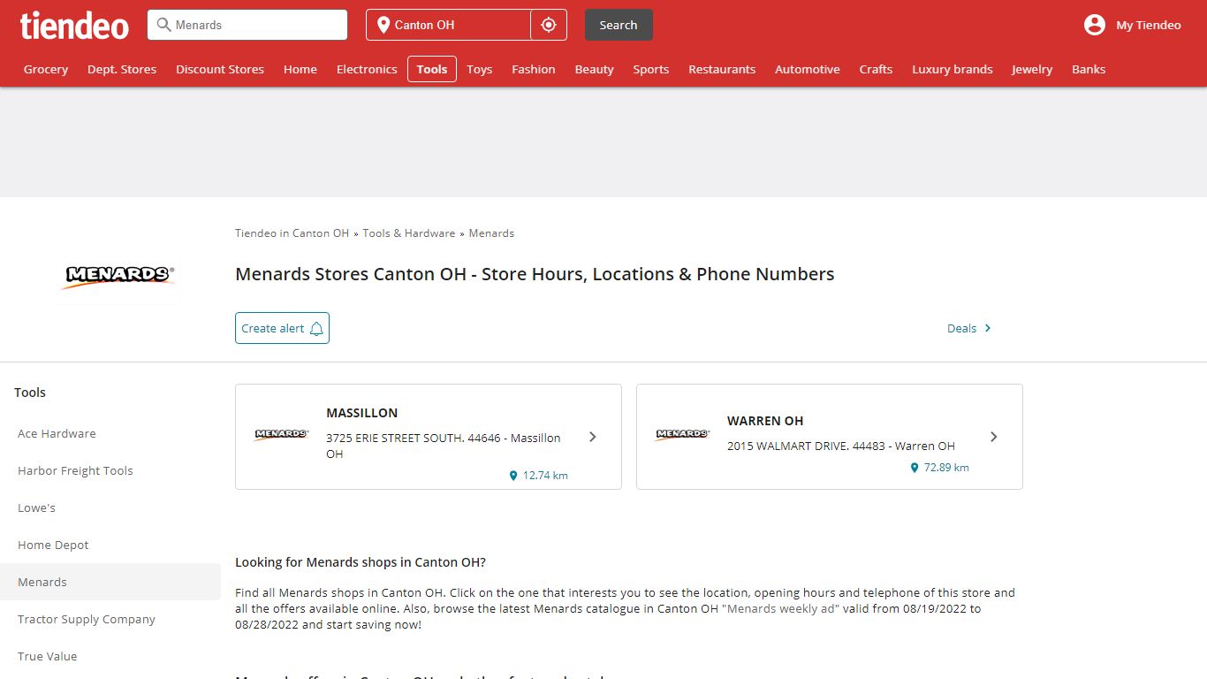Open Tractor Supply Company in the sidebar
Viewport: 1207px width, 679px height.
click(x=87, y=619)
